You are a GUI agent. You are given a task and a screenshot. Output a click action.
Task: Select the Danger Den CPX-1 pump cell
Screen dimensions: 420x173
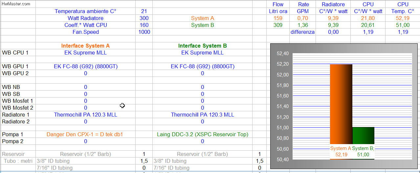click(x=85, y=134)
